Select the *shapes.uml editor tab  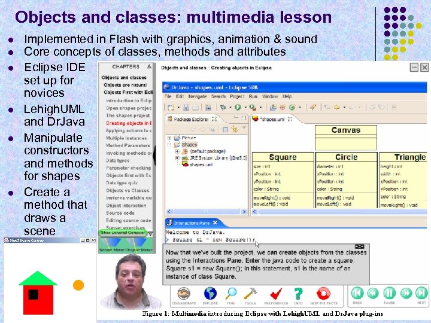tap(272, 119)
